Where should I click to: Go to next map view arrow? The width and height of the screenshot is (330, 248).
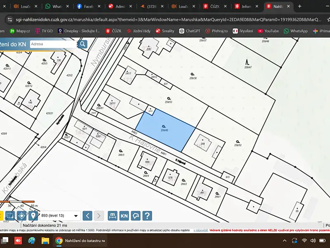click(99, 215)
